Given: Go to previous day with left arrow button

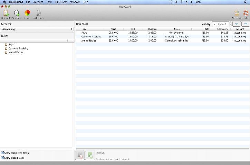Looking at the screenshot, I should [x=237, y=24].
